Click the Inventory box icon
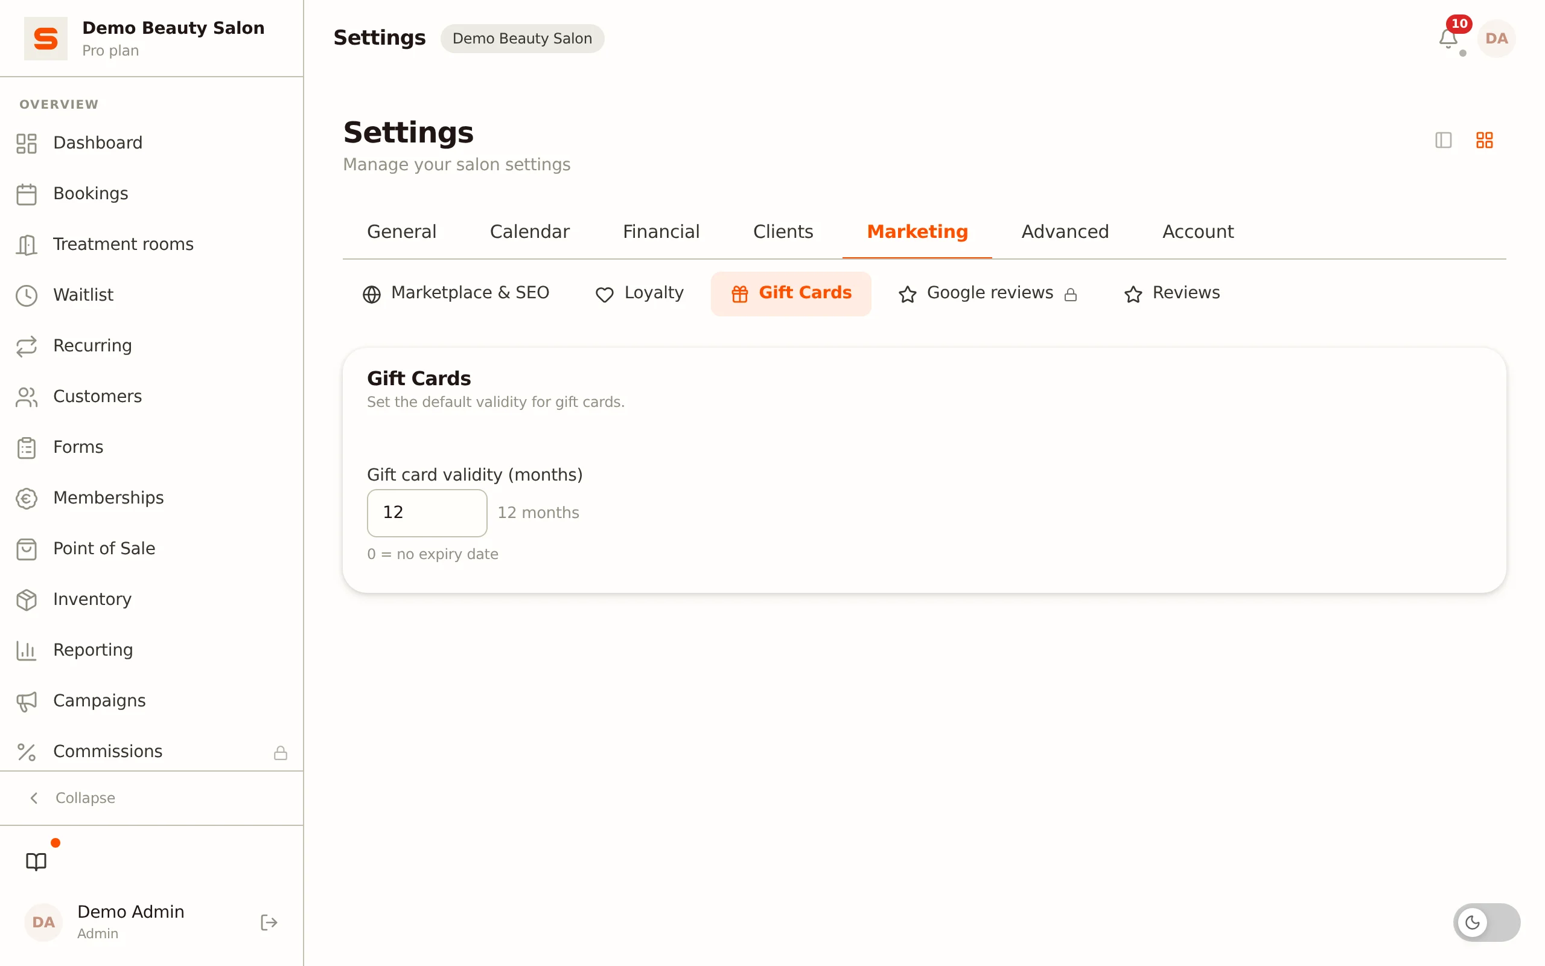Screen dimensions: 1545x966 pos(26,600)
